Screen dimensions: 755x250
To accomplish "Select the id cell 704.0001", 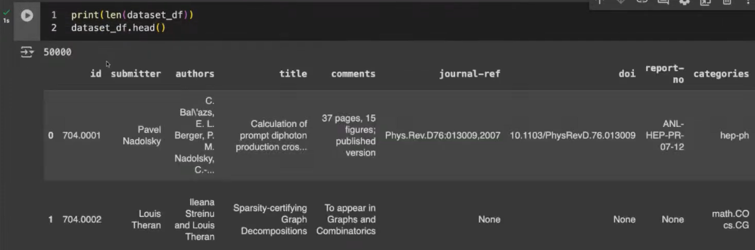I will point(82,135).
